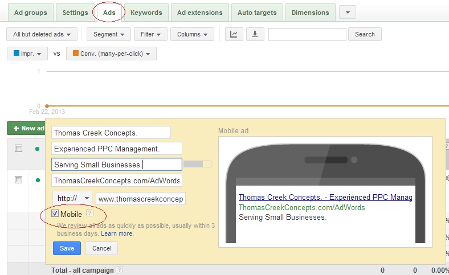Focus the ads search text box
The width and height of the screenshot is (449, 275).
[307, 34]
